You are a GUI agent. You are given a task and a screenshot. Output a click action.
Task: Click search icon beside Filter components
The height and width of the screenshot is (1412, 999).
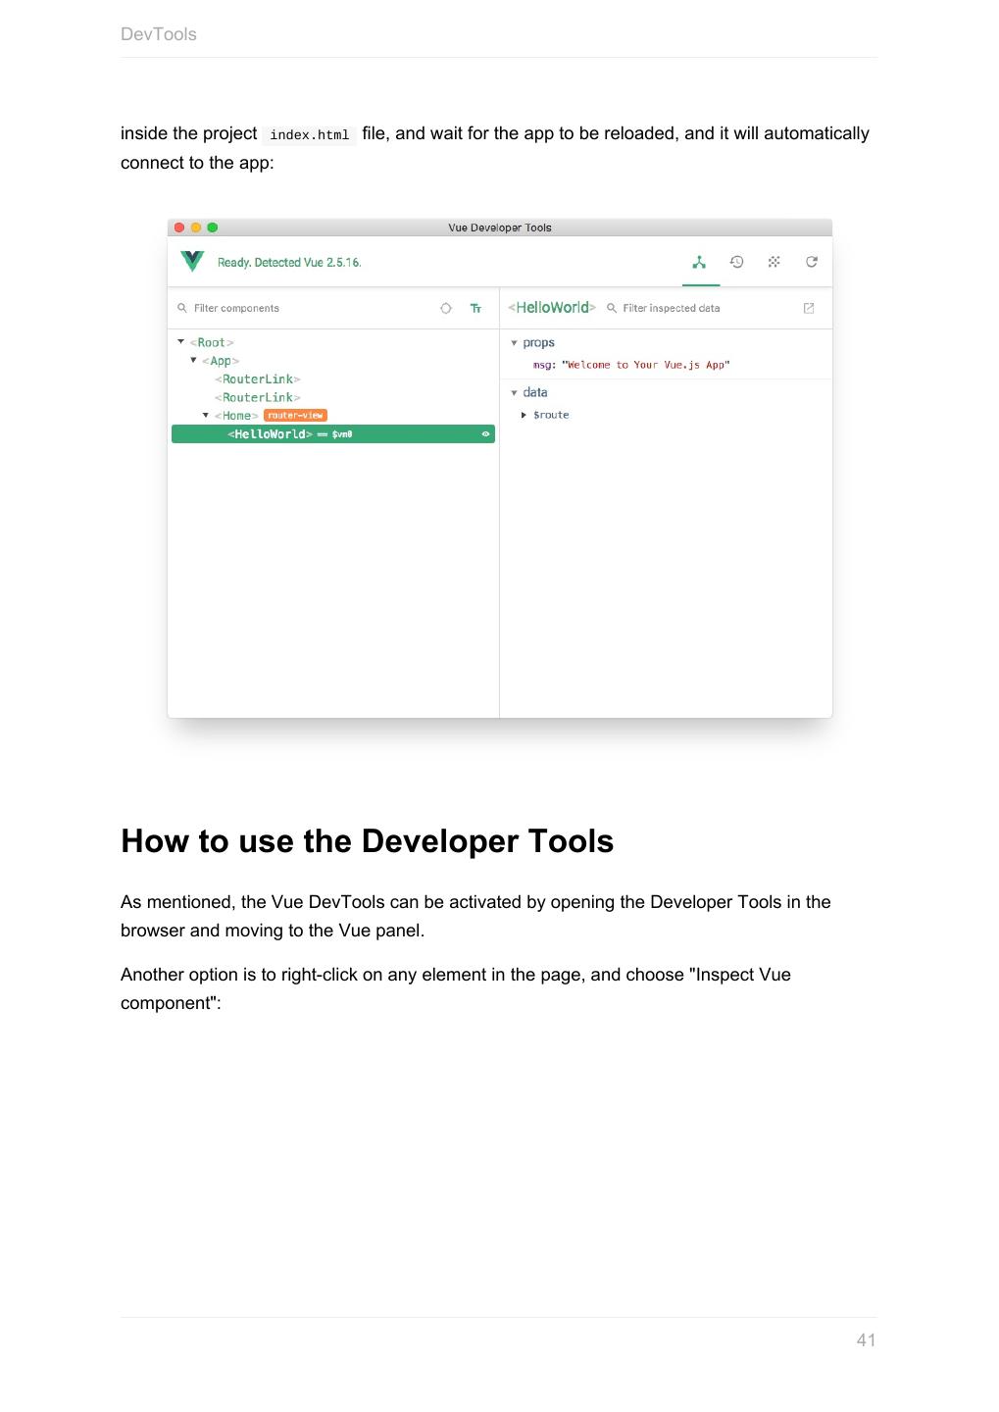pos(182,308)
